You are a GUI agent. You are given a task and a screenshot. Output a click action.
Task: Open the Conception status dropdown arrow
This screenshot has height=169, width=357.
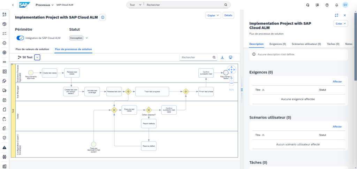pos(86,38)
